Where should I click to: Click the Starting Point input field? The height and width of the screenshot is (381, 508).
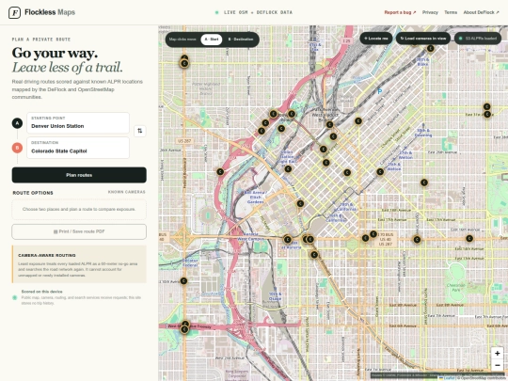[x=78, y=123]
